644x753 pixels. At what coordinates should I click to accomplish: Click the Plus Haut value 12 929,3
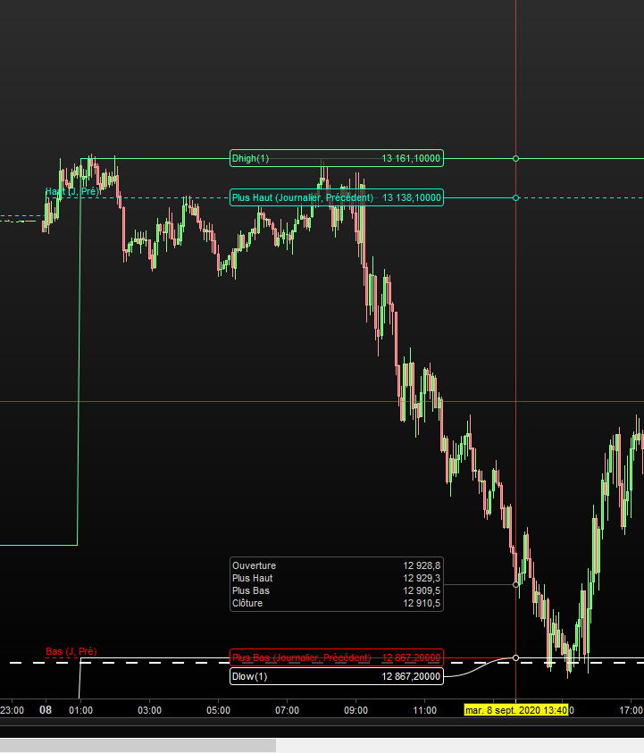[x=422, y=578]
